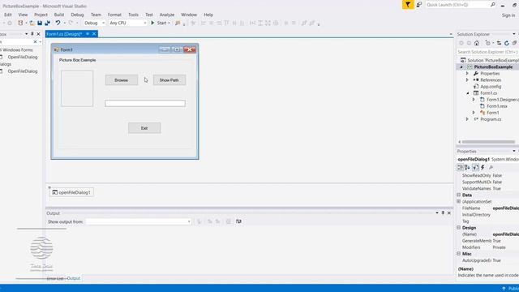Image resolution: width=519 pixels, height=292 pixels.
Task: Click the Toggle Word Wrap icon in Output
Action: click(238, 221)
